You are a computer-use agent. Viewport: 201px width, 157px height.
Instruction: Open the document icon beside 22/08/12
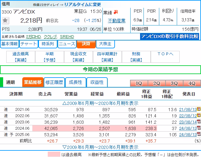click(199, 115)
